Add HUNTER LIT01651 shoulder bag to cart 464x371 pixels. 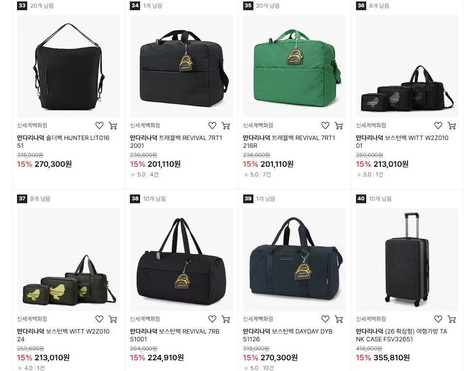click(x=113, y=126)
